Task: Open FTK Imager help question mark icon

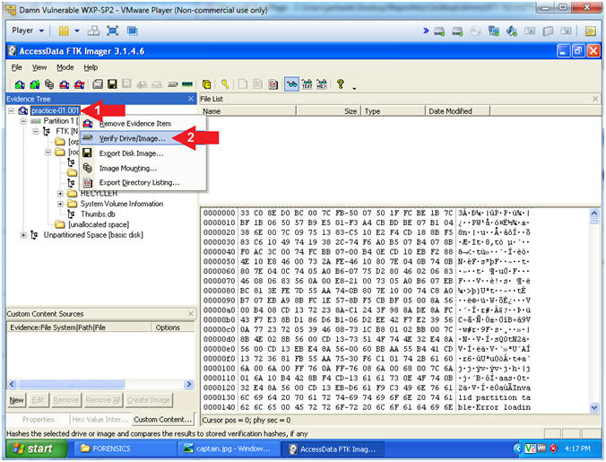Action: [340, 84]
